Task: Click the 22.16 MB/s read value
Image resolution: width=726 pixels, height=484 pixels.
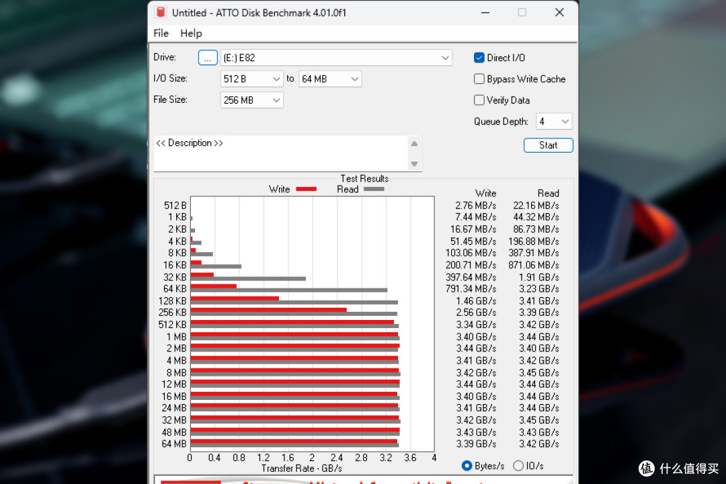Action: (x=536, y=206)
